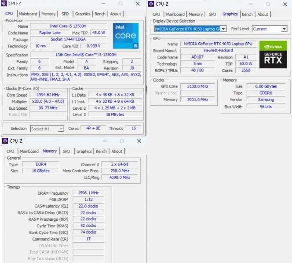Open About tab in the Graphics window

pyautogui.click(x=263, y=14)
